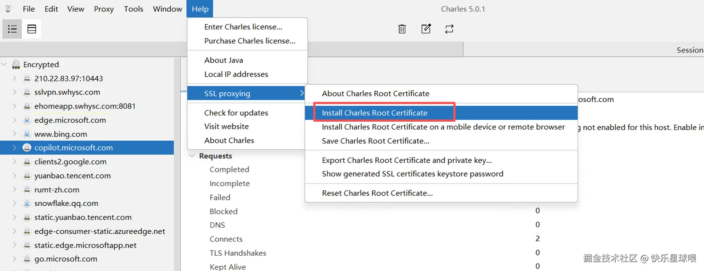Choose Purchase Charles license...
Image resolution: width=704 pixels, height=271 pixels.
[x=247, y=41]
